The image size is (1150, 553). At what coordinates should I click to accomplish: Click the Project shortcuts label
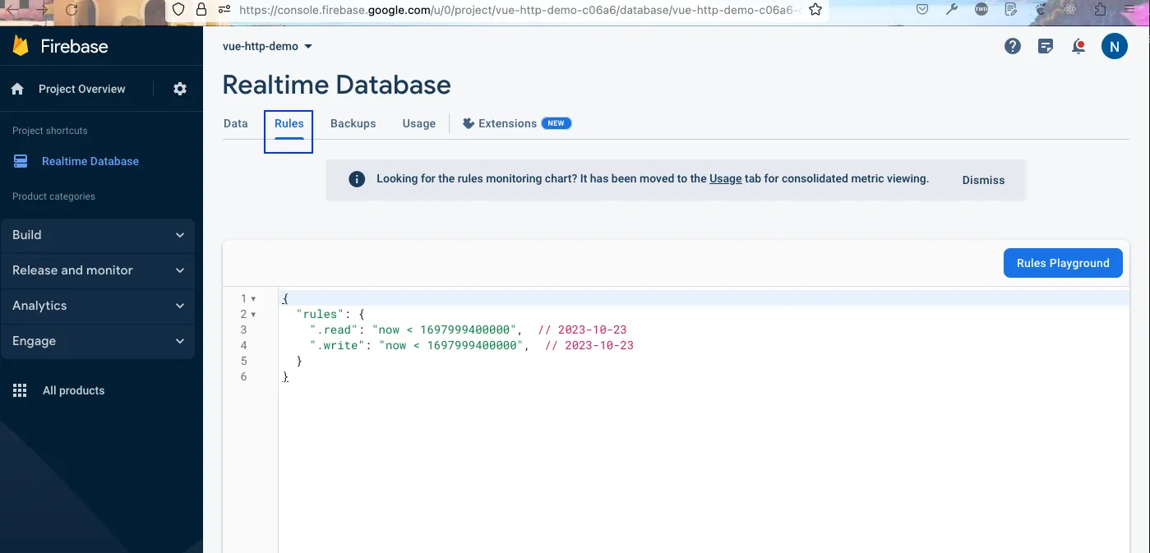point(49,131)
